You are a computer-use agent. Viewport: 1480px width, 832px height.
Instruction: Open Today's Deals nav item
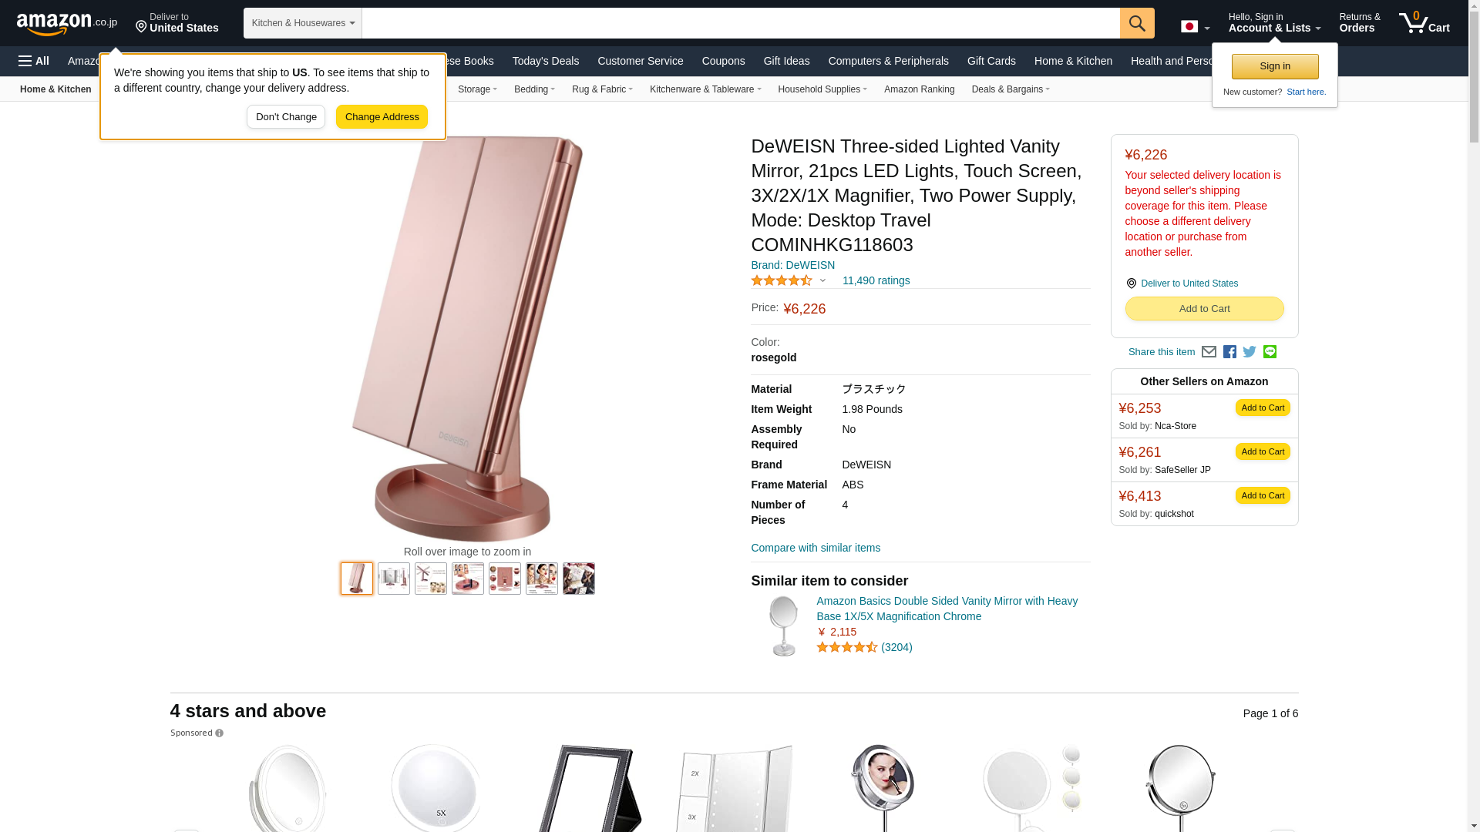pyautogui.click(x=546, y=61)
